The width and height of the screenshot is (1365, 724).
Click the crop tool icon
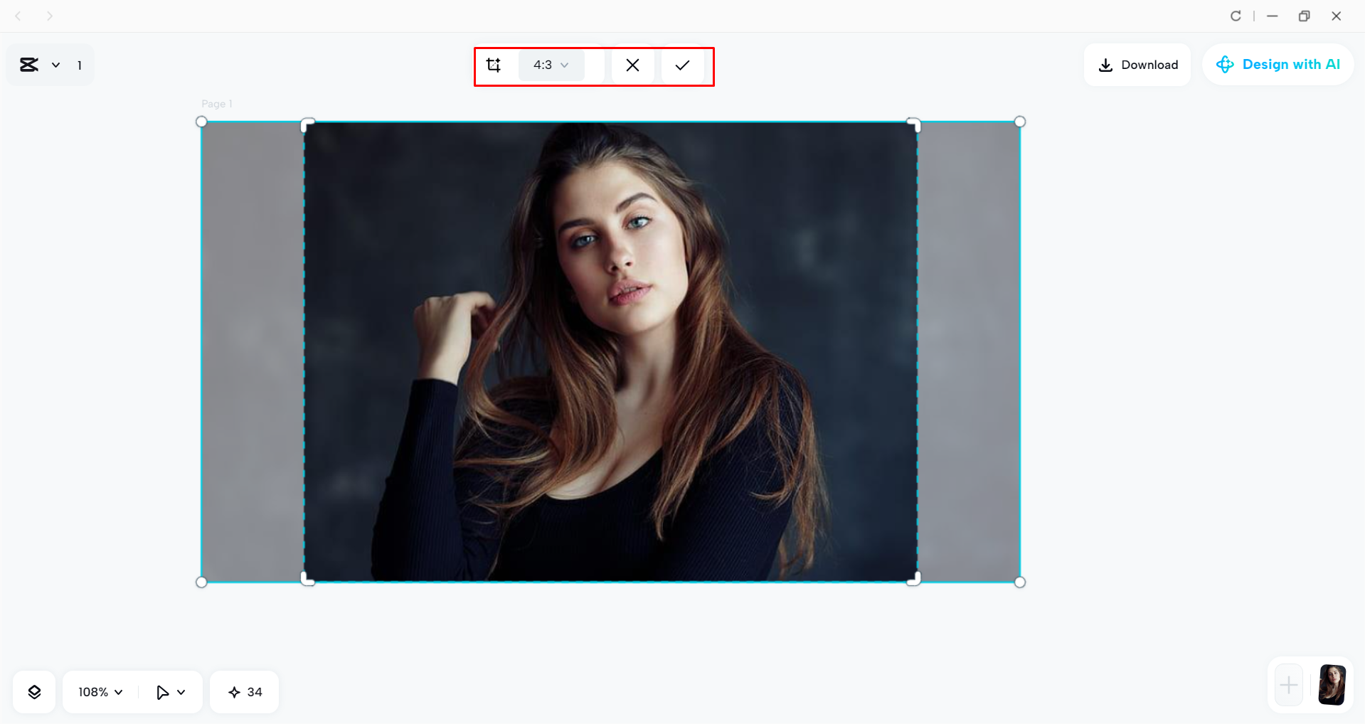pyautogui.click(x=494, y=65)
